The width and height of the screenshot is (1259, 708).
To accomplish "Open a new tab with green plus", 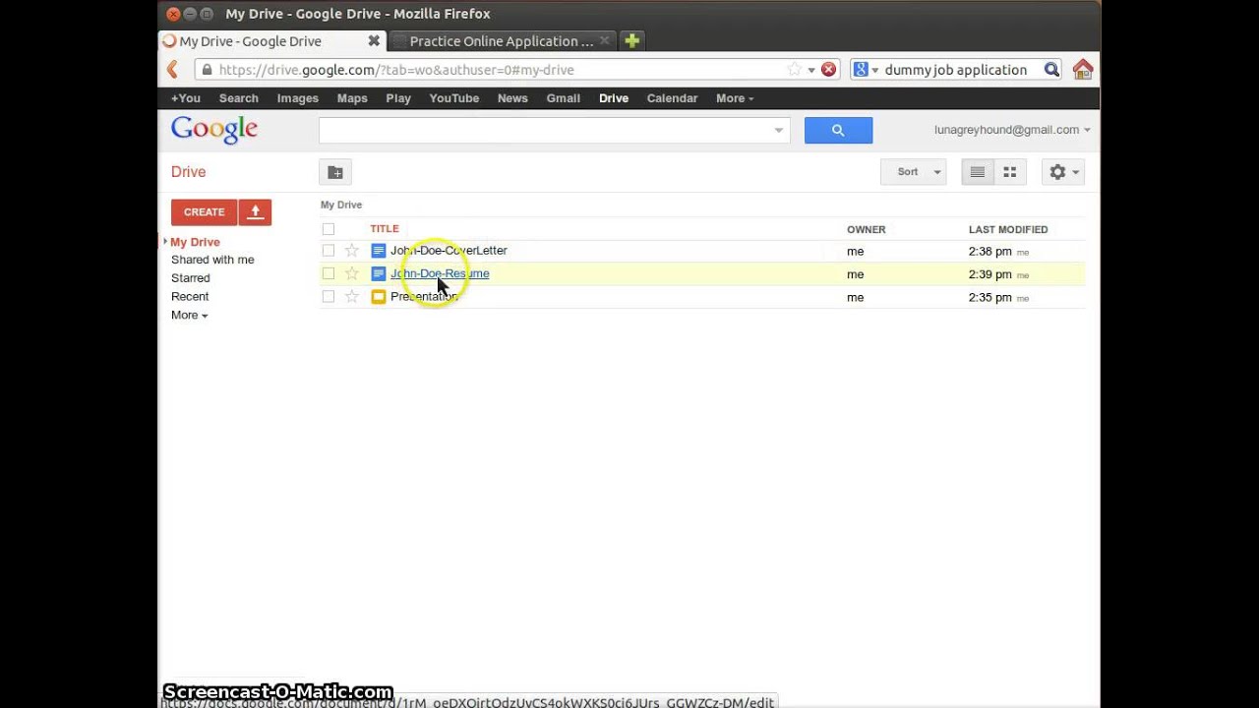I will (632, 40).
